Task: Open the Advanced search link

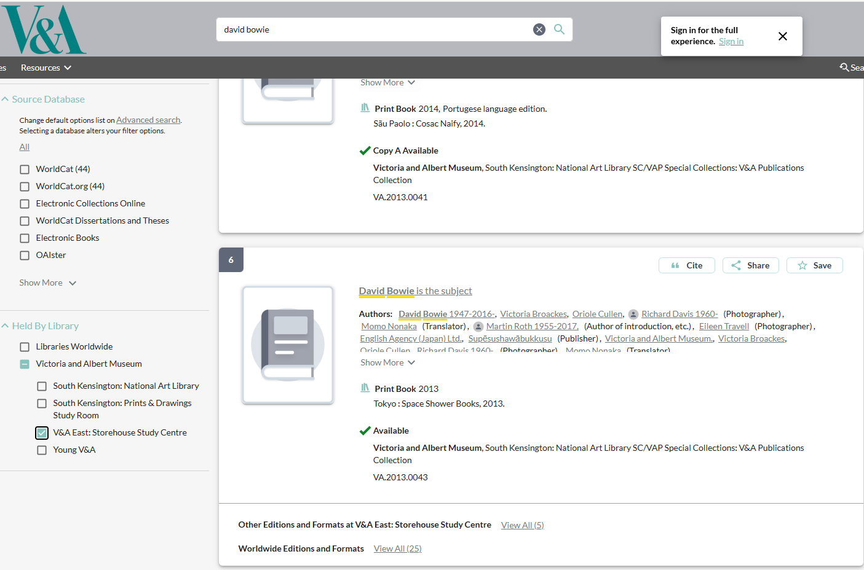Action: pyautogui.click(x=148, y=120)
